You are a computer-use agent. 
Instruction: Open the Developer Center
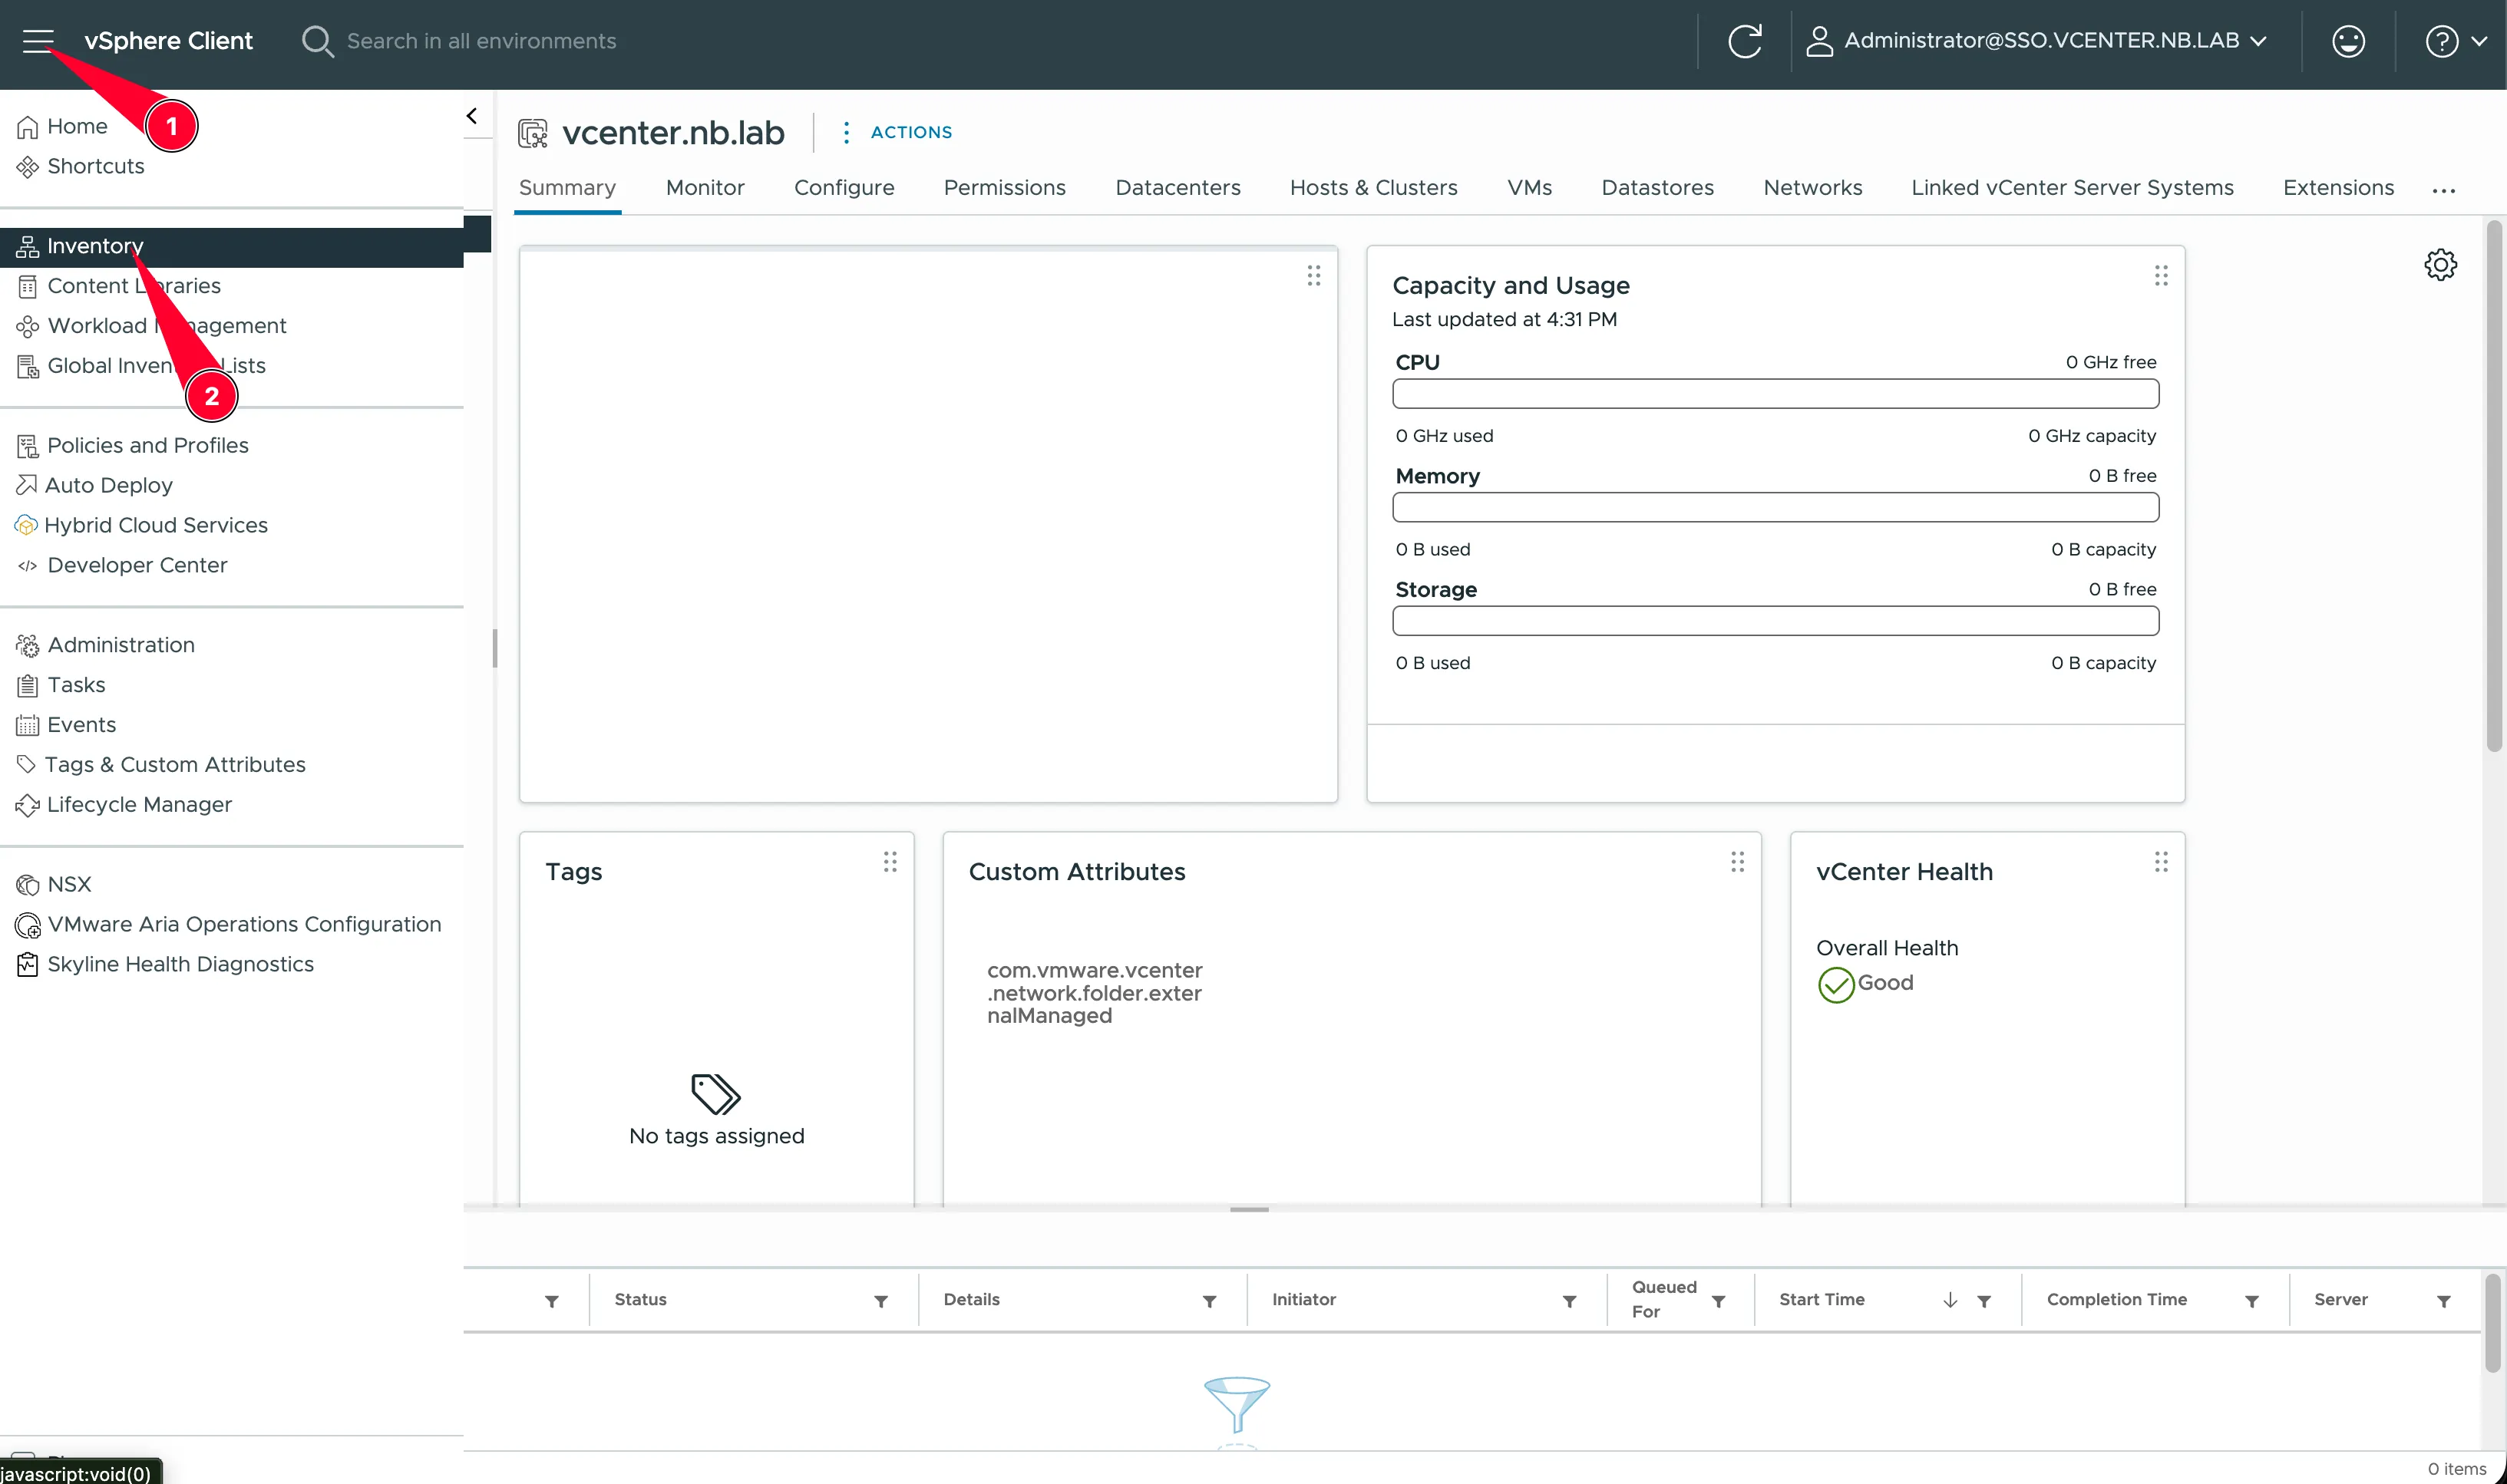122,565
